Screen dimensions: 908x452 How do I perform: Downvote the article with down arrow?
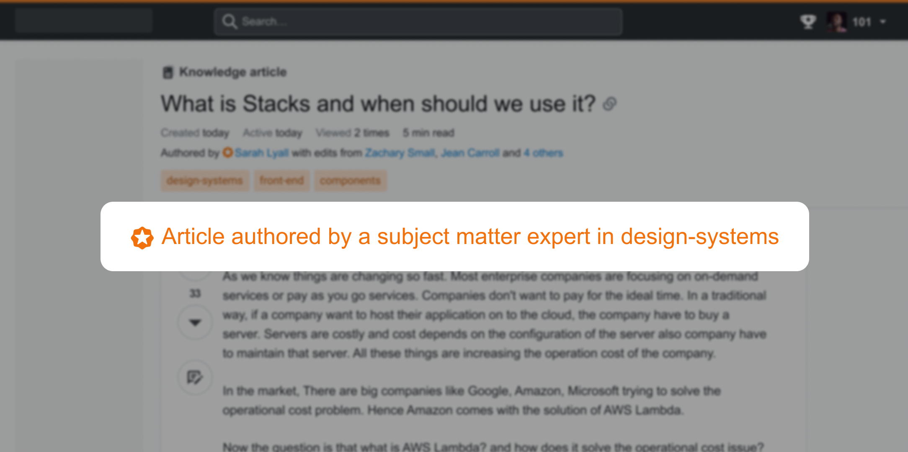point(195,322)
